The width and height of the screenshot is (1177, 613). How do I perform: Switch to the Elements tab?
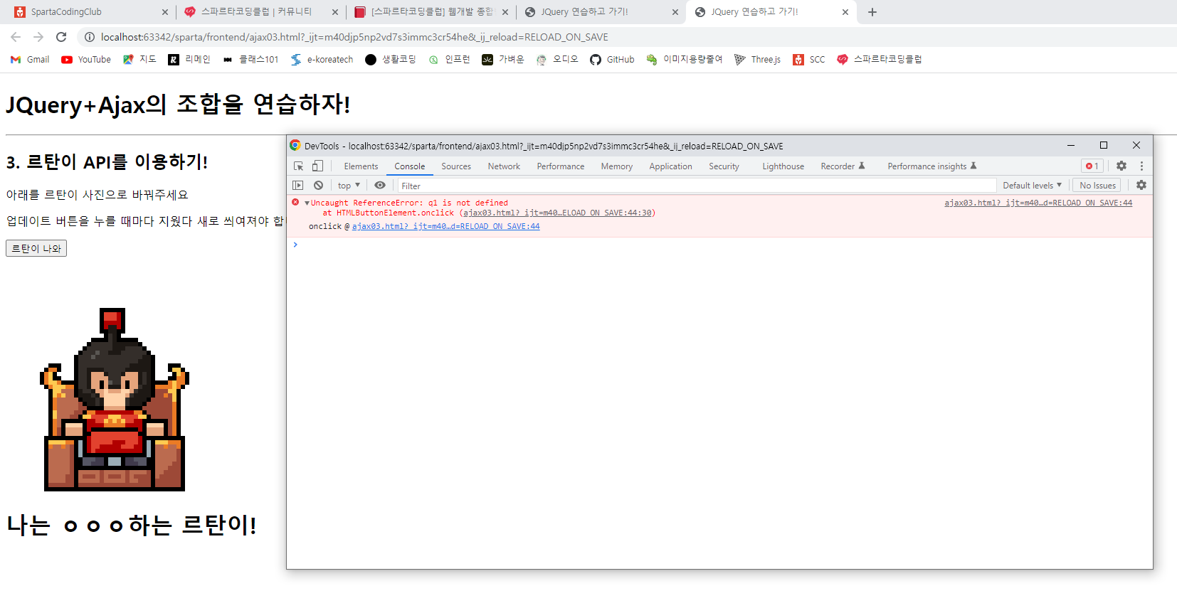(361, 166)
